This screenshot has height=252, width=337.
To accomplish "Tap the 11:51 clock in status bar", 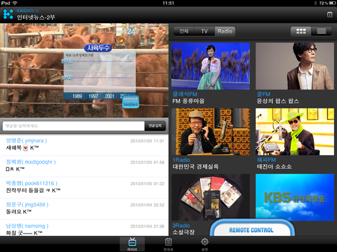I will [x=168, y=3].
